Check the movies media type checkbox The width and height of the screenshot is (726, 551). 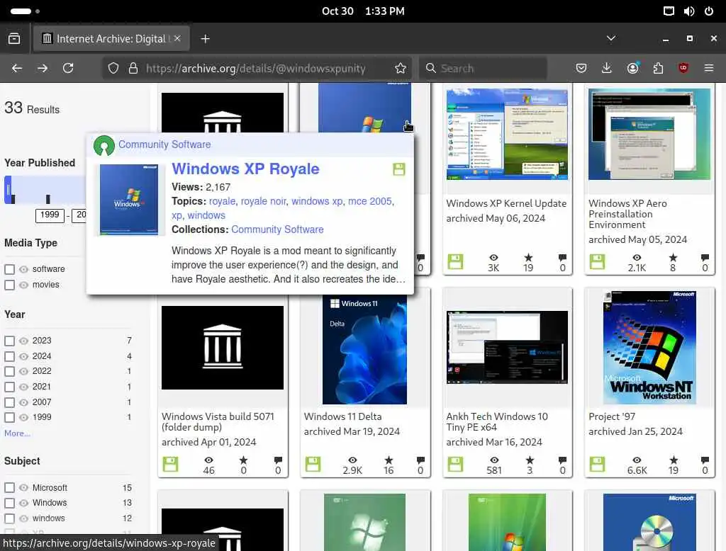point(9,285)
